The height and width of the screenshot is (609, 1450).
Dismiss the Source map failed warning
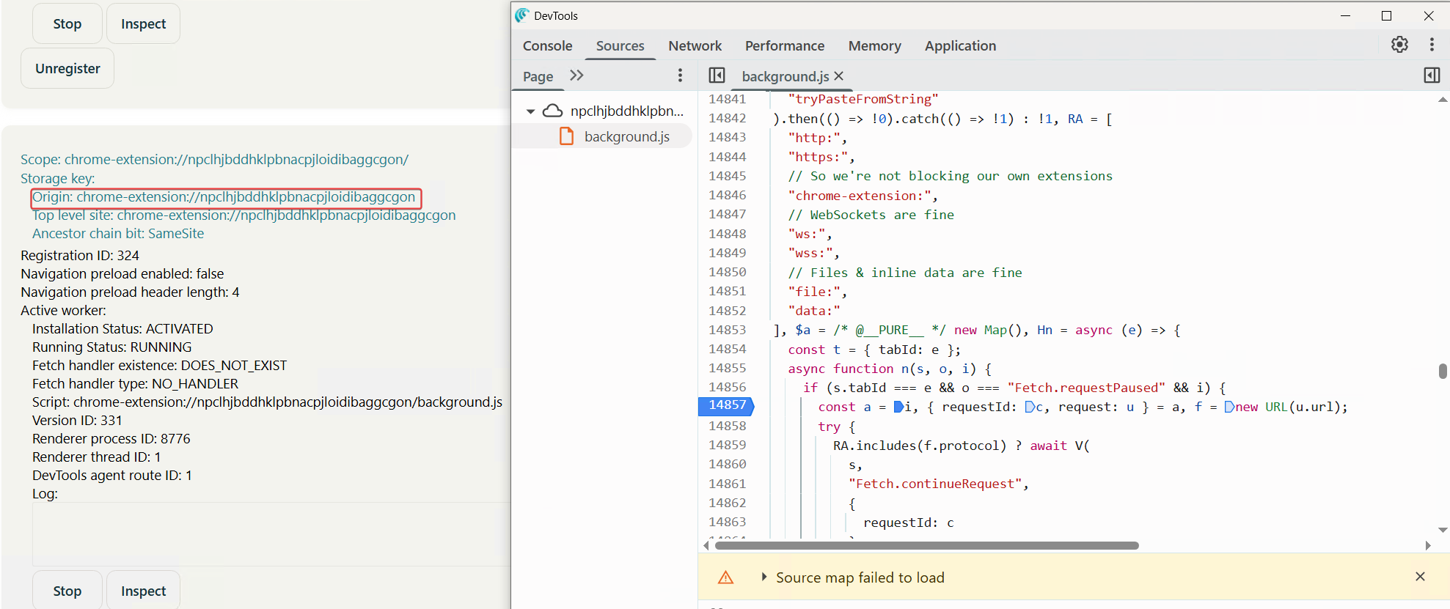1420,577
